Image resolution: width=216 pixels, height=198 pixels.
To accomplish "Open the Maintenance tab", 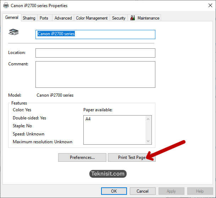I will click(x=144, y=18).
